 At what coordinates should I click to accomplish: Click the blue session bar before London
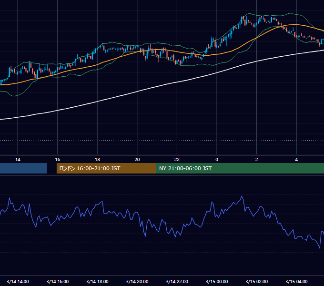point(23,168)
